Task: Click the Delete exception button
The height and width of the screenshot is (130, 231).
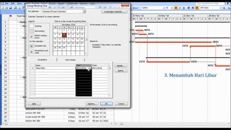Action: click(x=121, y=71)
